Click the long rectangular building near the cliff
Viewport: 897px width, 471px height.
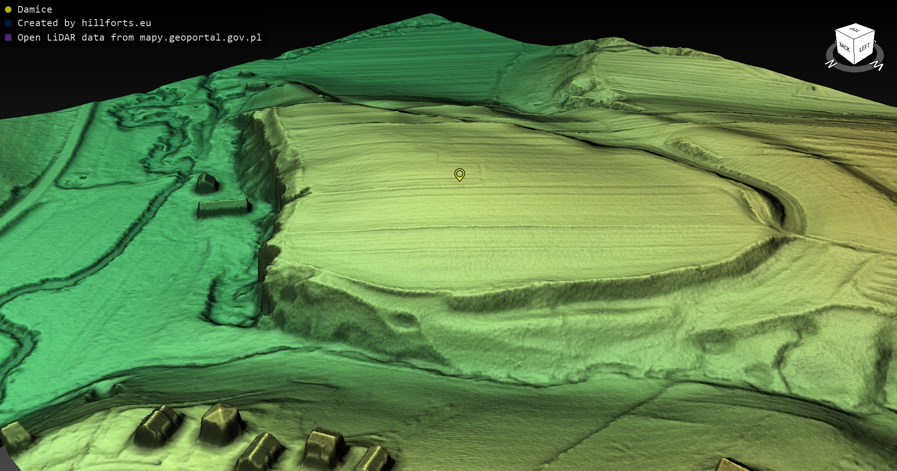point(223,207)
